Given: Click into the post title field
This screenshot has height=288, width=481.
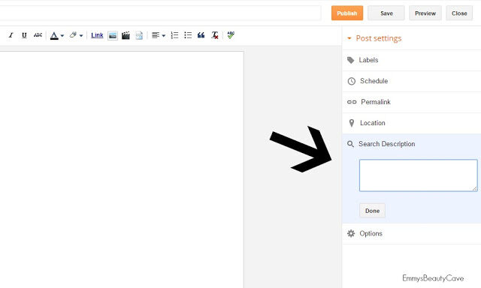Looking at the screenshot, I should click(160, 13).
